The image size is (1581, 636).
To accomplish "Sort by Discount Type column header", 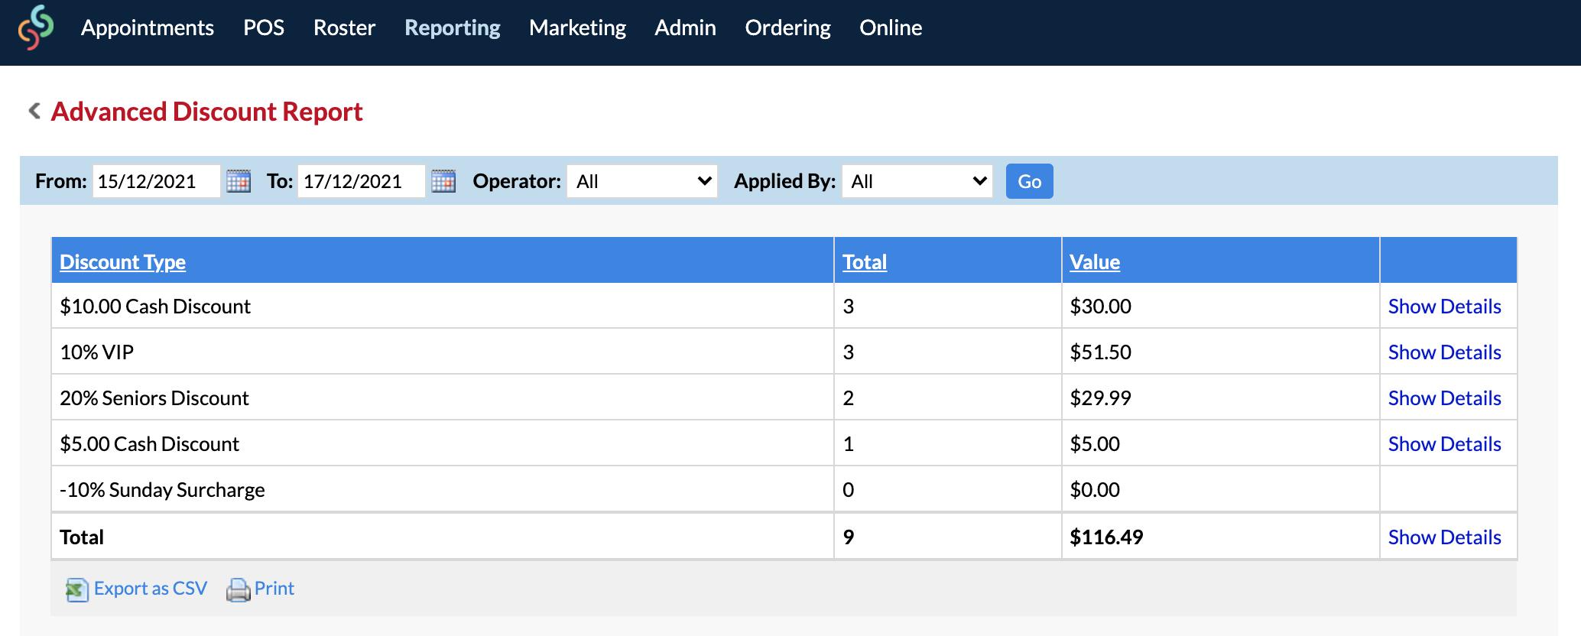I will pos(123,262).
